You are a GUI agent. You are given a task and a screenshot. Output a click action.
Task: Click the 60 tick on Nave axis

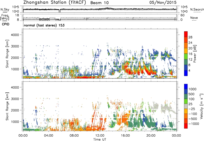click(x=182, y=15)
